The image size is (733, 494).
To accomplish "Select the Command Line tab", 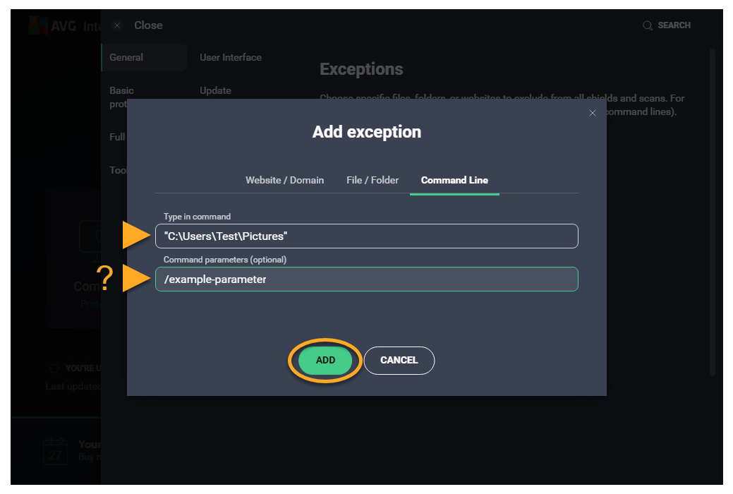I will pyautogui.click(x=454, y=180).
